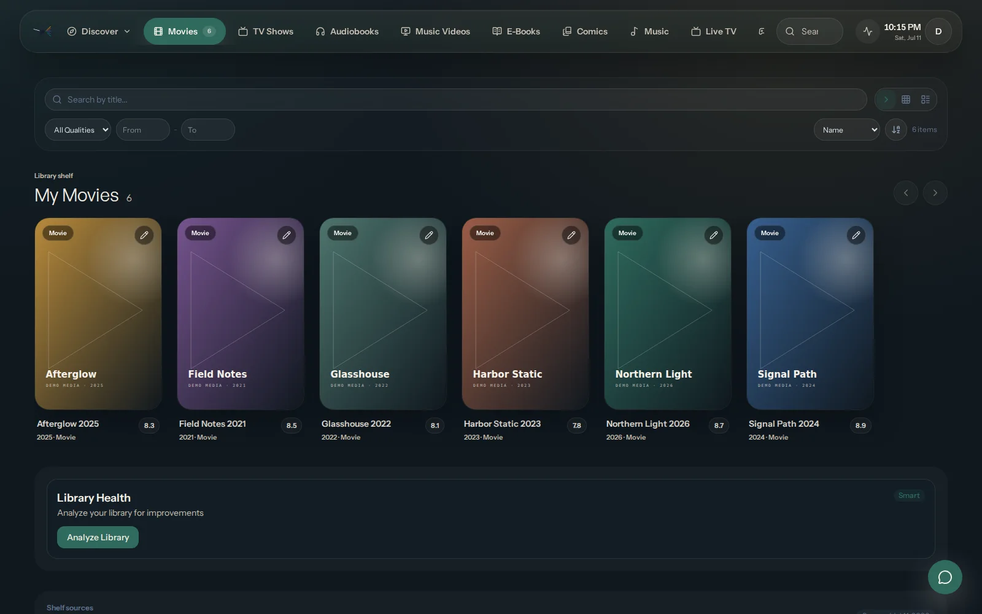Open the Signal Path poster
The image size is (982, 614).
point(810,314)
